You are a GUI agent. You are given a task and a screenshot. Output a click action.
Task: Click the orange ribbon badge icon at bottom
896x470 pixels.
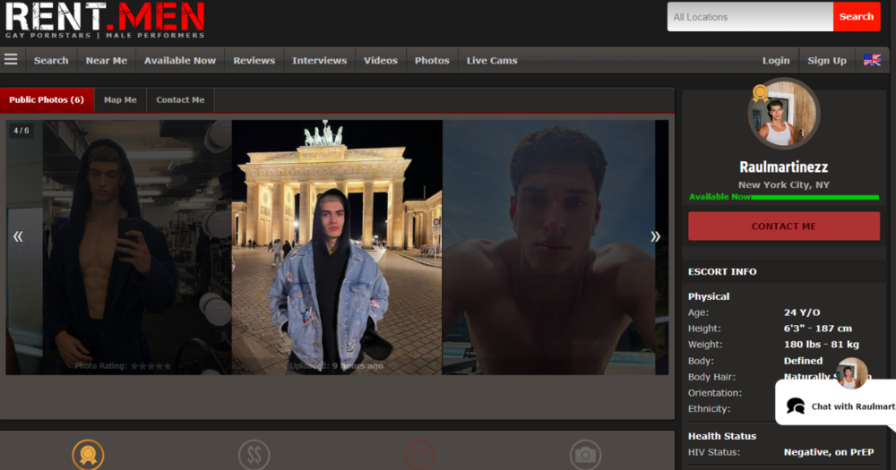coord(88,455)
